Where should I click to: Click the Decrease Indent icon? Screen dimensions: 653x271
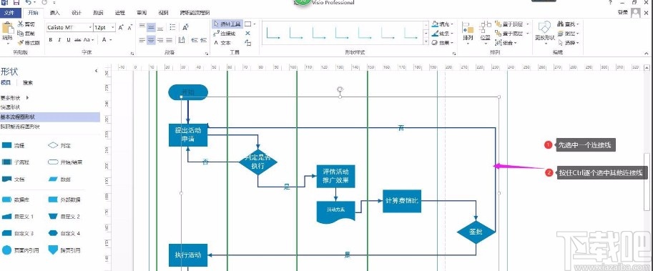click(x=194, y=40)
